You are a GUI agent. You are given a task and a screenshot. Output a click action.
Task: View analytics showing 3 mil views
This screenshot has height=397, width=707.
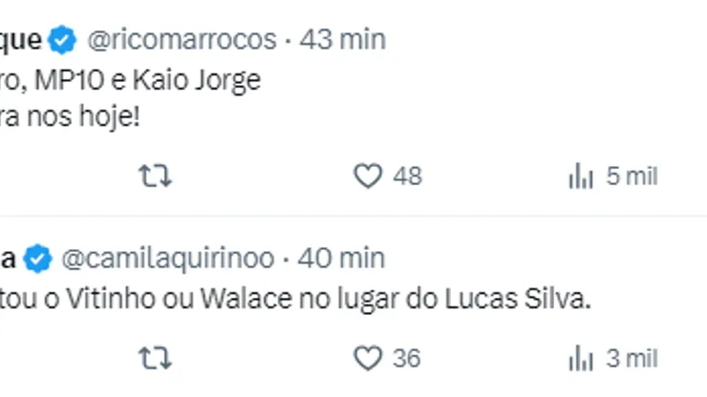pos(580,358)
